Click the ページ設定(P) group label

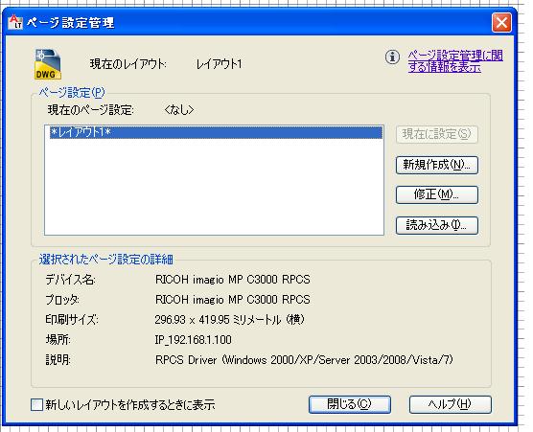[72, 92]
